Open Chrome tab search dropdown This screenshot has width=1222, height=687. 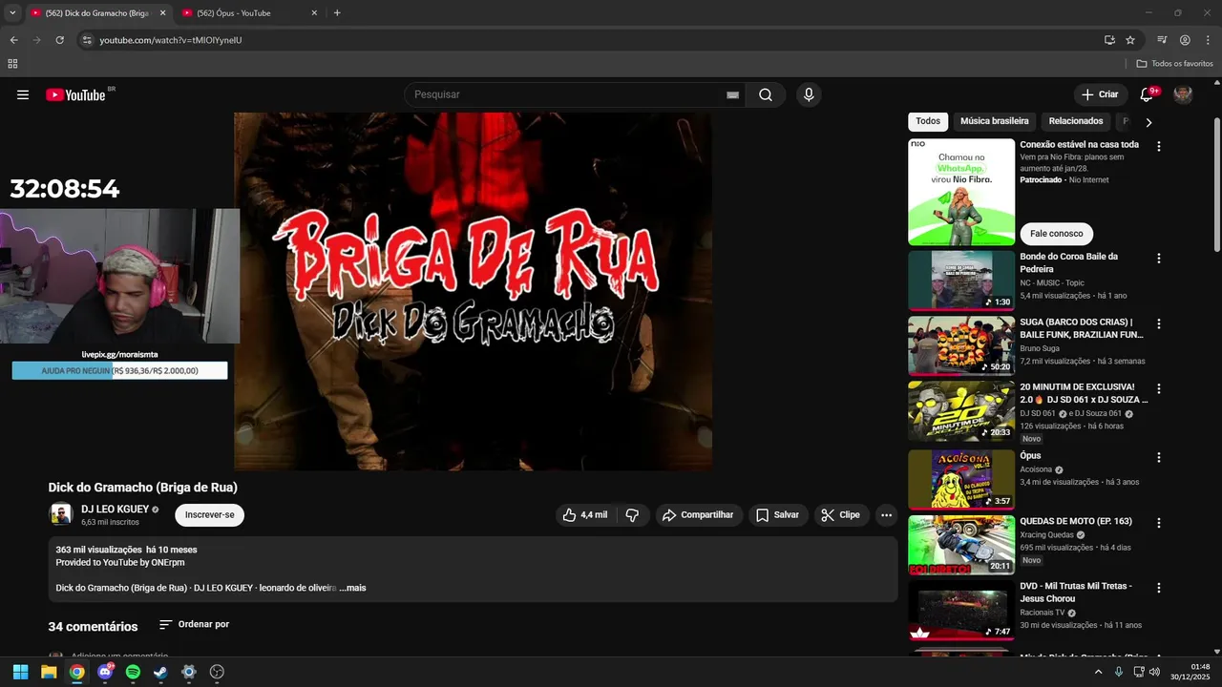coord(12,13)
